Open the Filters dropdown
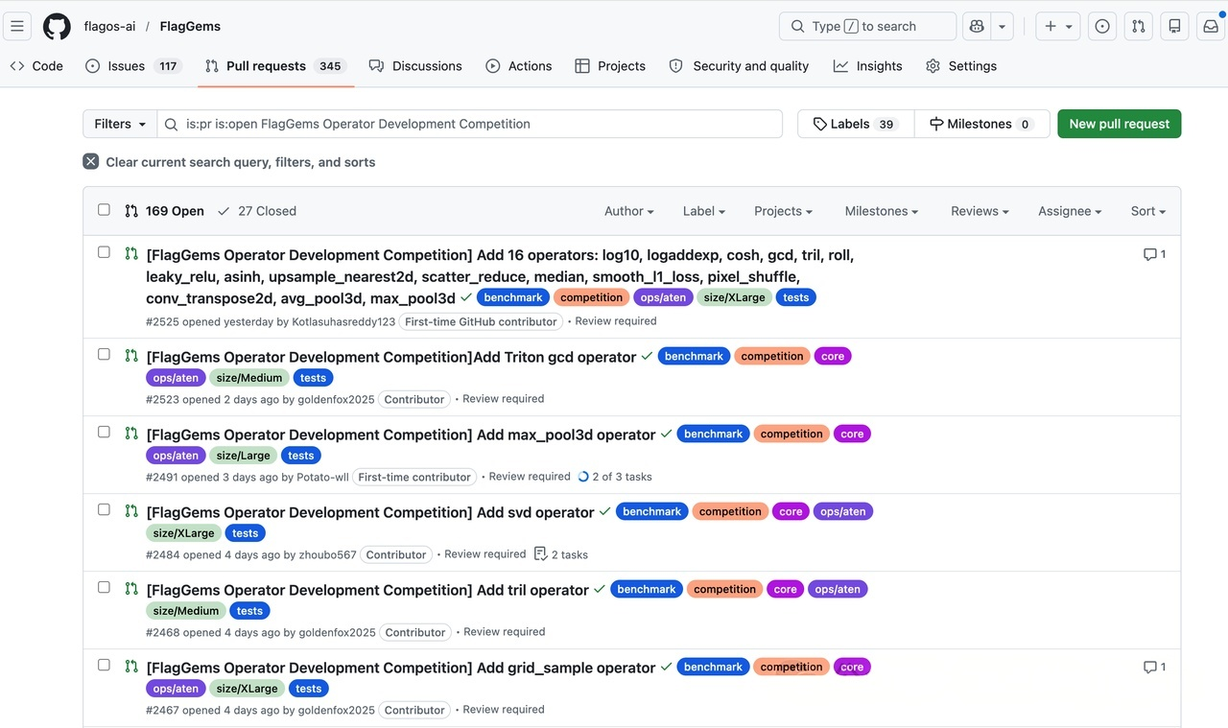 tap(120, 124)
